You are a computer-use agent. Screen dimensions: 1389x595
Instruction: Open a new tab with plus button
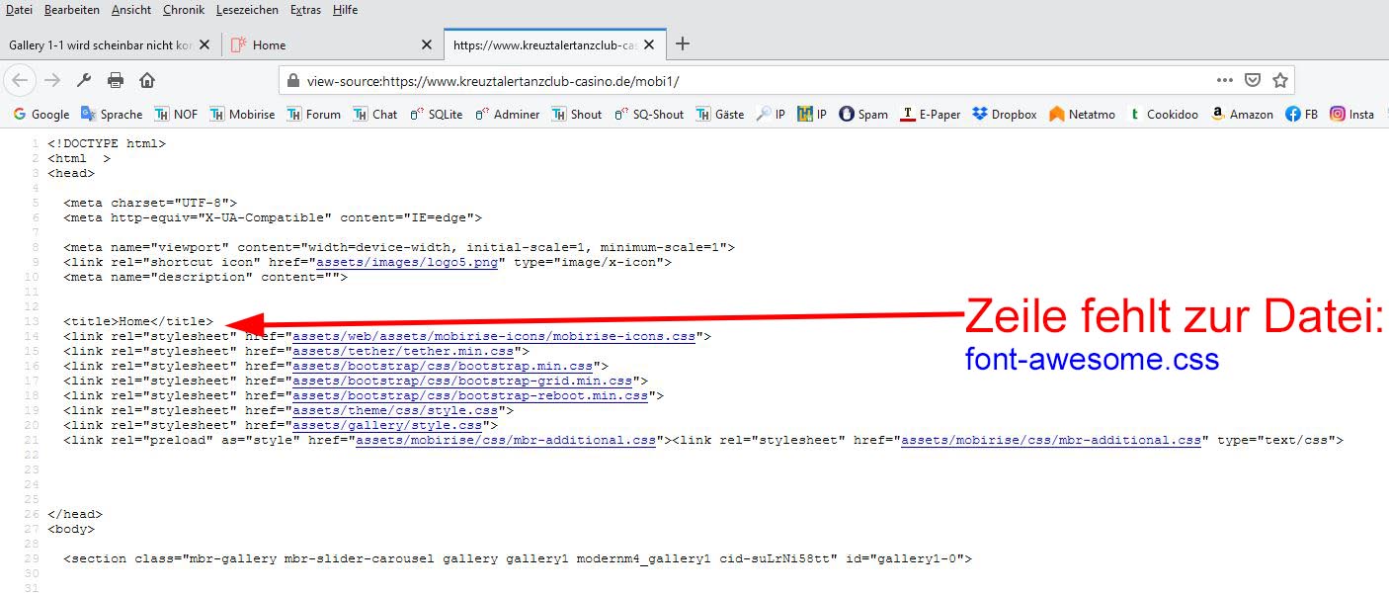tap(682, 43)
